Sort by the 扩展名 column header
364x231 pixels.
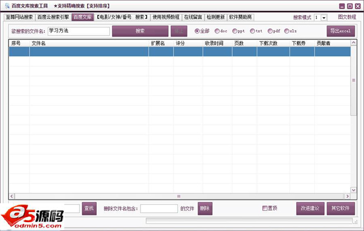(161, 44)
